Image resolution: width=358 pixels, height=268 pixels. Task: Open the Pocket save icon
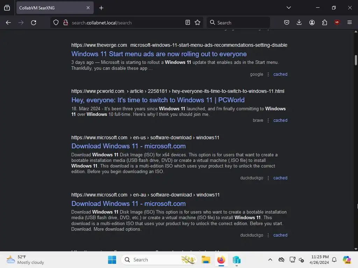[x=287, y=23]
